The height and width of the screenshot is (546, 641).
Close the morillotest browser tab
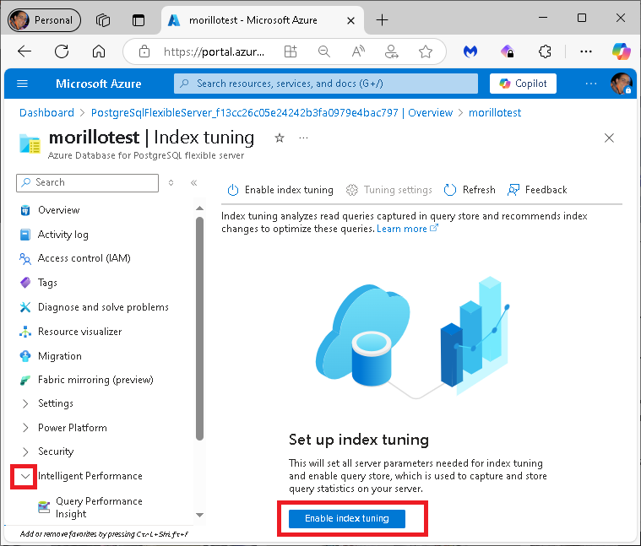click(x=350, y=20)
